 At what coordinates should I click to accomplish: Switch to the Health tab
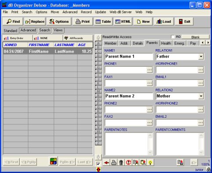coord(166,43)
